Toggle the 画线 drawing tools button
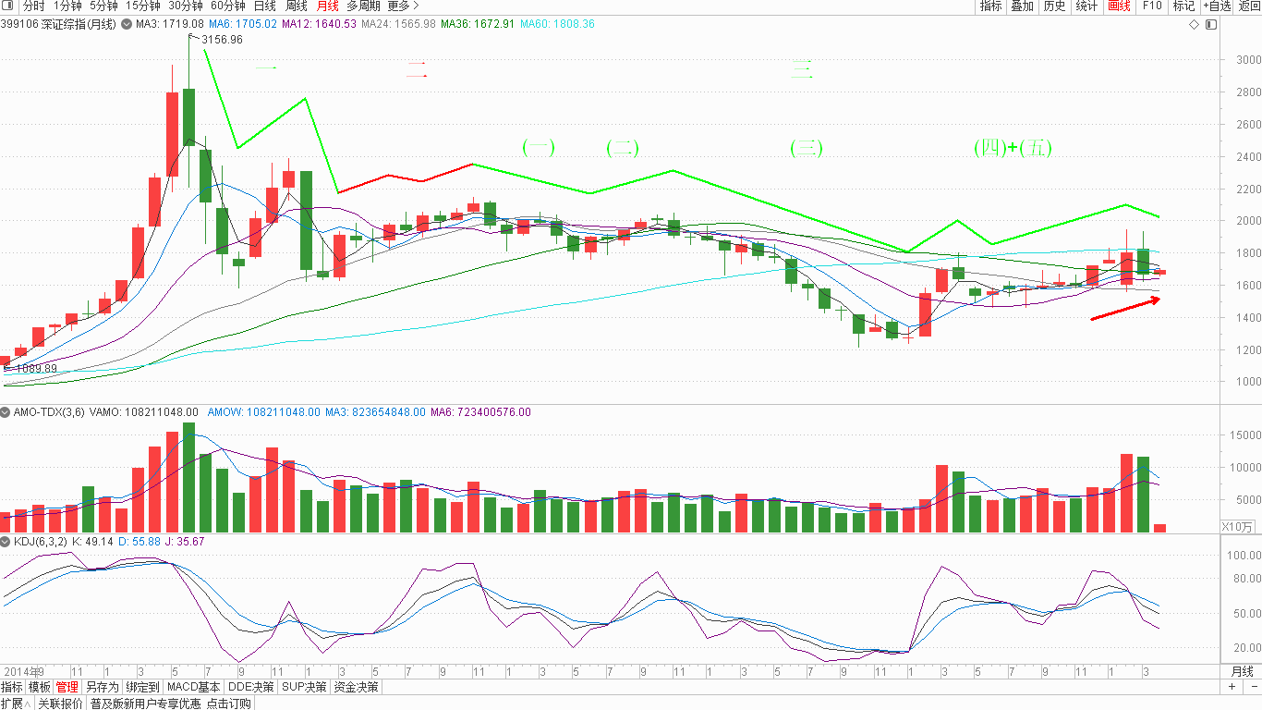The image size is (1262, 710). [x=1119, y=6]
